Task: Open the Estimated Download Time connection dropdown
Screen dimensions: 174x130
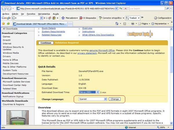Action: 97,92
